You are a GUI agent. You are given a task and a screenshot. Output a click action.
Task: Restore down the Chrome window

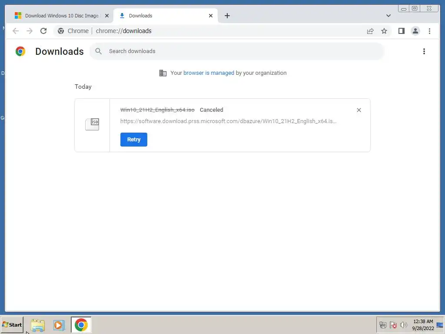[415, 9]
